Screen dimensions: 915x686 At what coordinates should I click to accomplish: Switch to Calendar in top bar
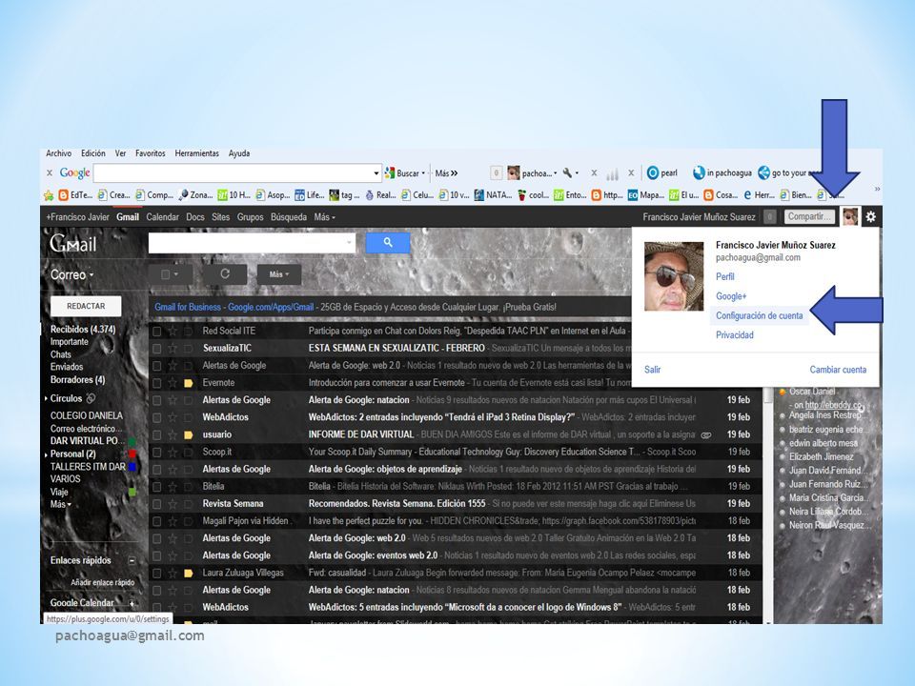pyautogui.click(x=162, y=217)
